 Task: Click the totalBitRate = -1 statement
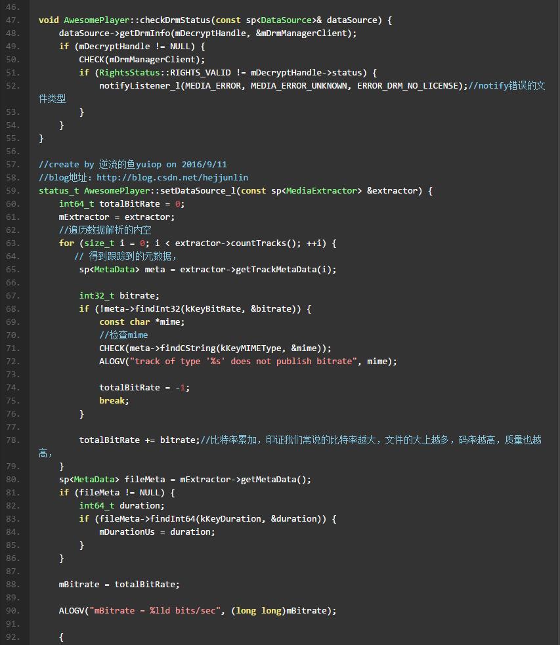point(144,387)
